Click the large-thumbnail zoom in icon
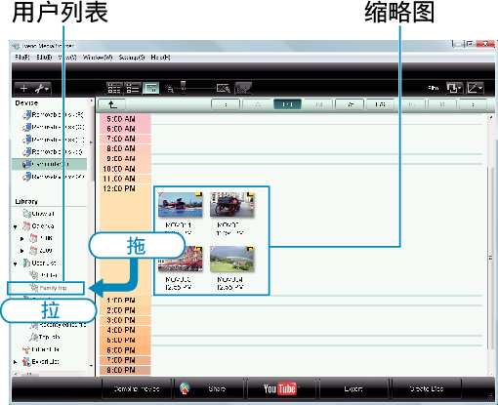Image resolution: width=498 pixels, height=405 pixels. (x=224, y=88)
